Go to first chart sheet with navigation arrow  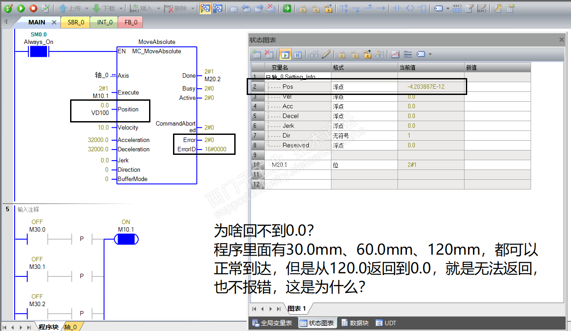coord(254,309)
